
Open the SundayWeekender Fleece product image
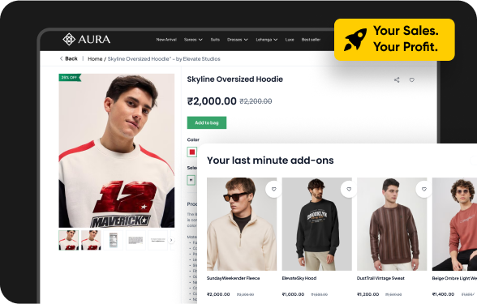tap(242, 224)
